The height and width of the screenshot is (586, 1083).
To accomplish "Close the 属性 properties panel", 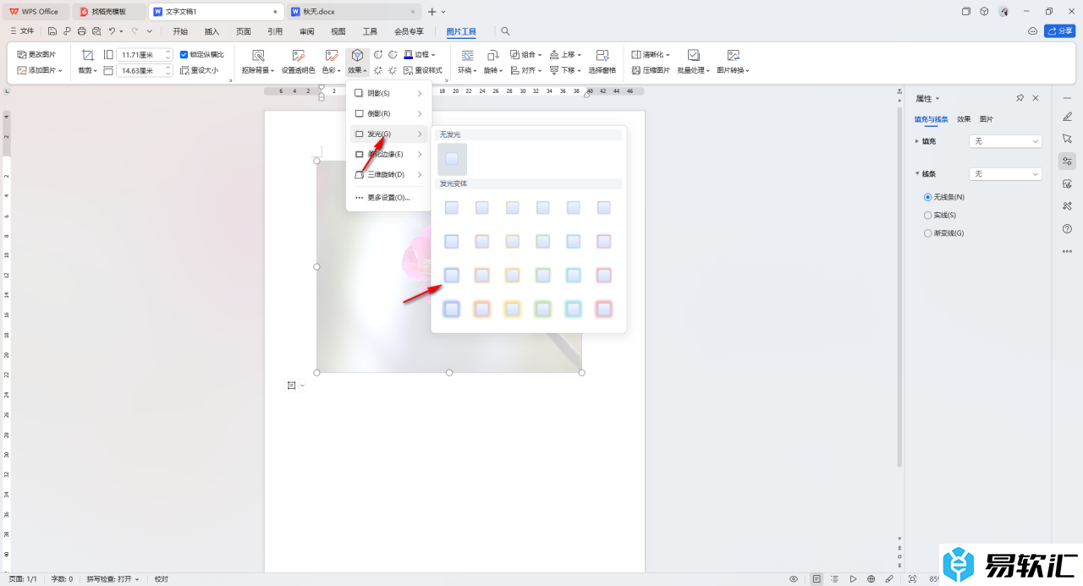I will point(1036,98).
